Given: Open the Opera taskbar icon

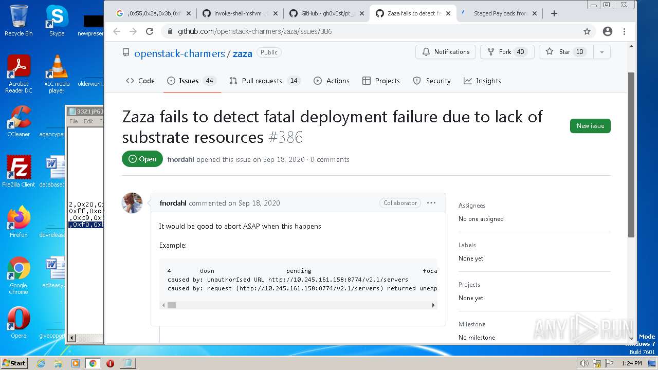Looking at the screenshot, I should click(110, 363).
